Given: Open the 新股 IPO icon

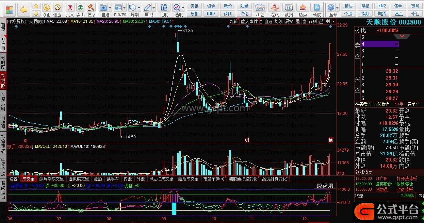Looking at the screenshot, I should [x=317, y=7].
